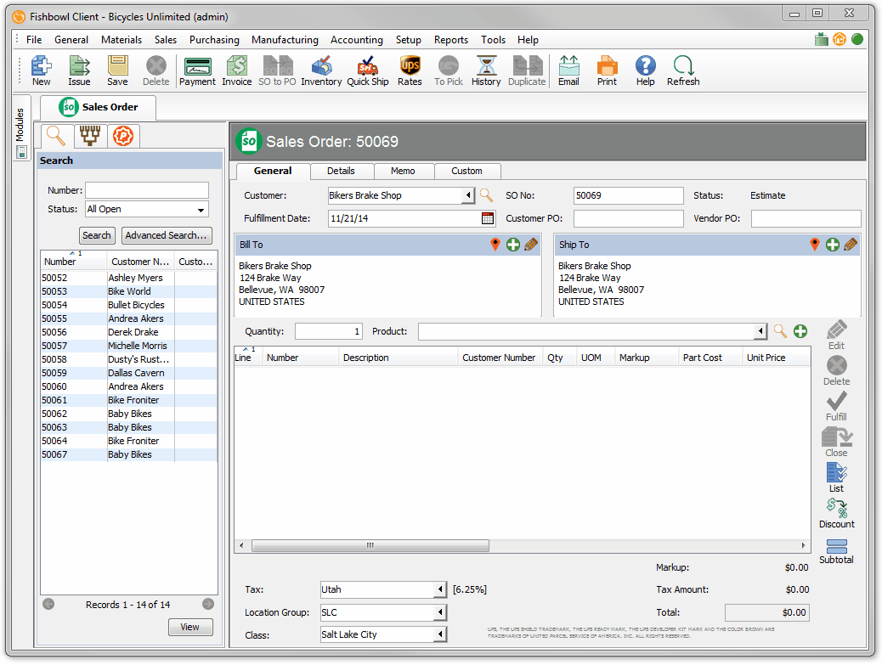This screenshot has height=665, width=882.
Task: Select order 50052 Ashley Myers row
Action: (129, 278)
